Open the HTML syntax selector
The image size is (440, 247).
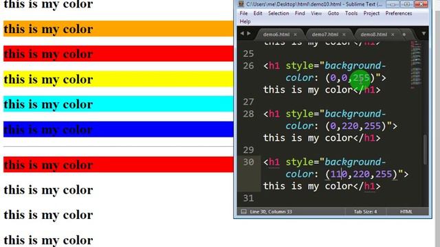406,211
